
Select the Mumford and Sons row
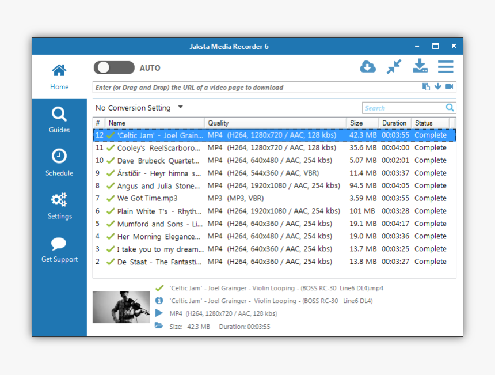(275, 224)
